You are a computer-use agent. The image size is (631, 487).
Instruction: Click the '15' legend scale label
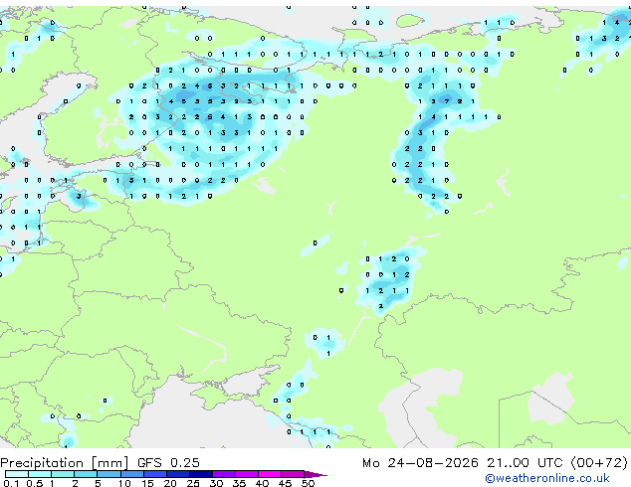147,483
